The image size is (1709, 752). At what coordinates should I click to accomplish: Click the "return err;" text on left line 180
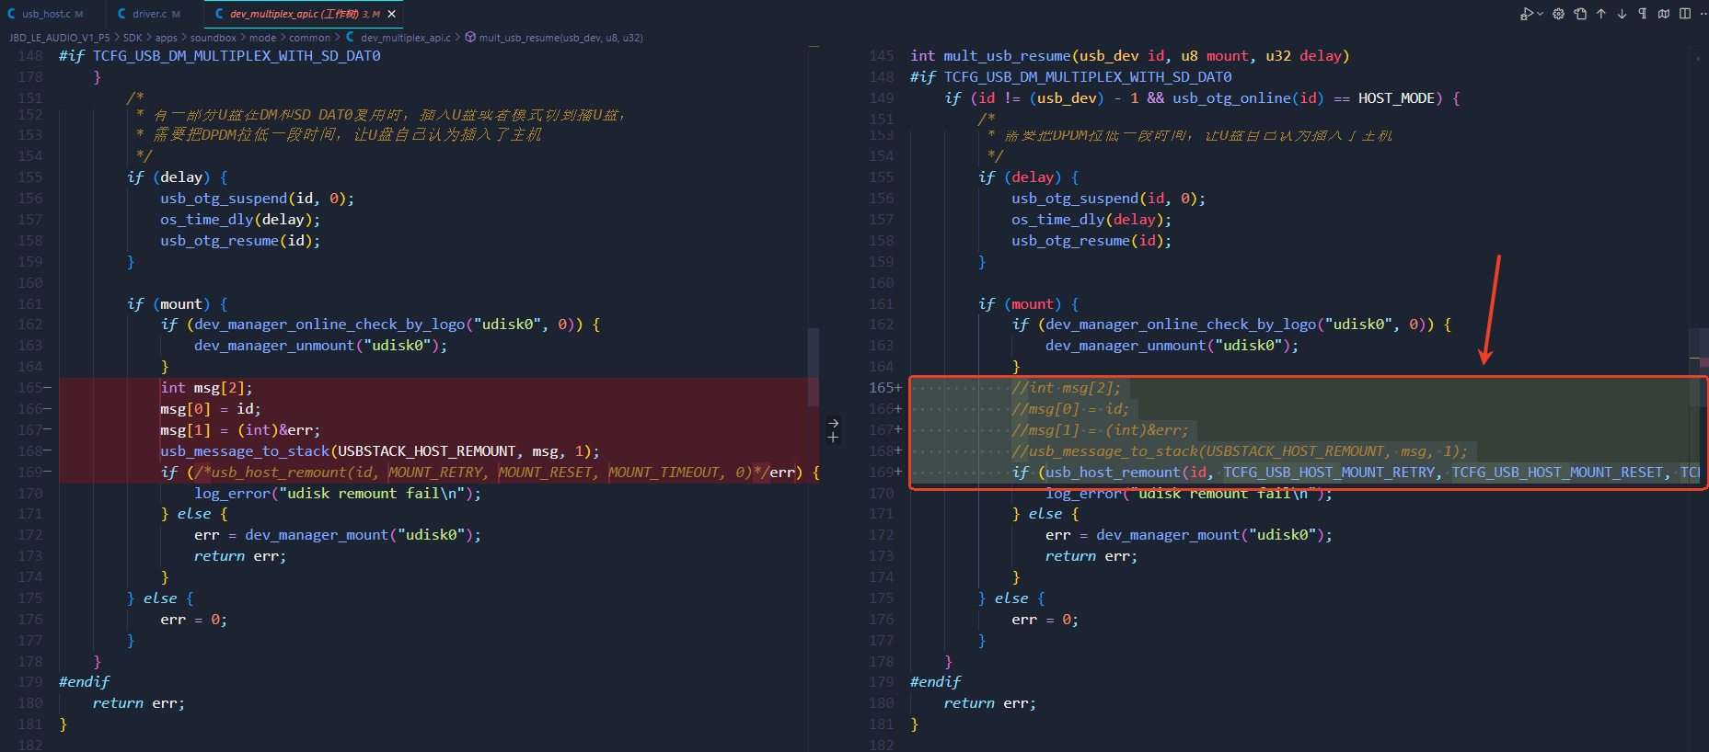[x=138, y=703]
